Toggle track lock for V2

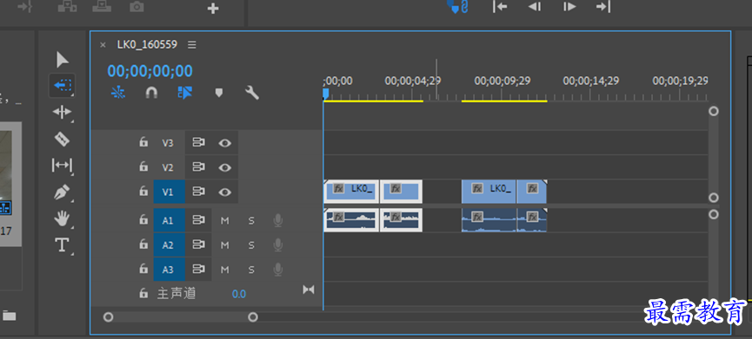point(143,166)
